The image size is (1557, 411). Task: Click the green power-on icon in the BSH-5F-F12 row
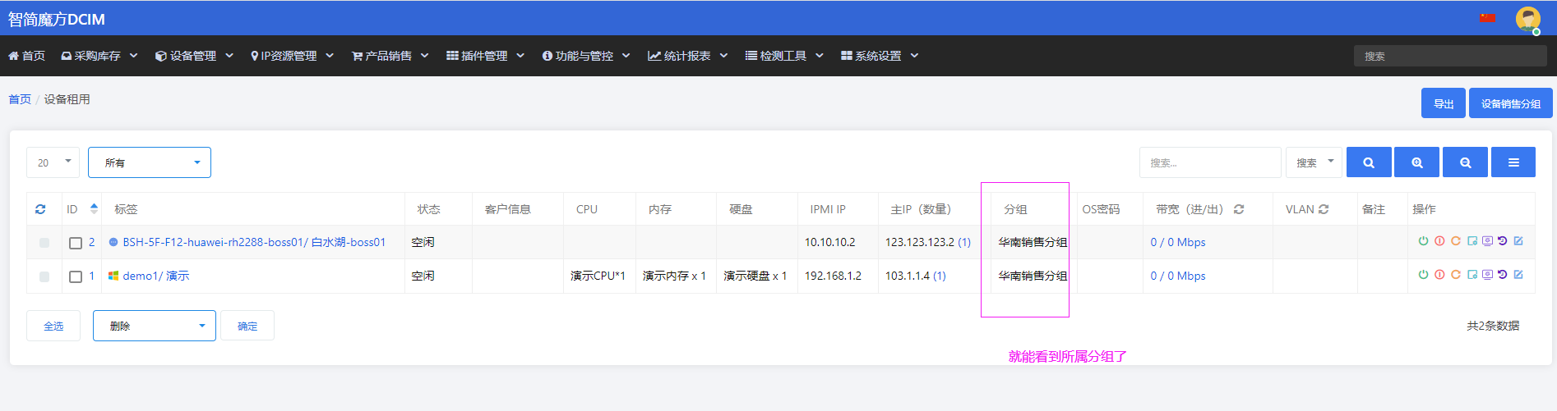click(x=1423, y=241)
